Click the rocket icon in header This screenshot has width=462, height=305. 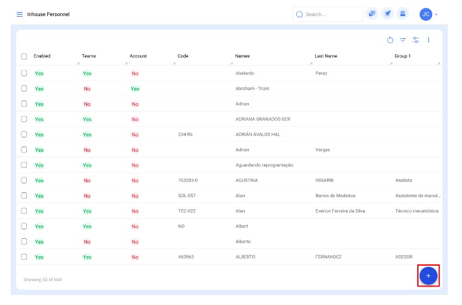pyautogui.click(x=387, y=14)
